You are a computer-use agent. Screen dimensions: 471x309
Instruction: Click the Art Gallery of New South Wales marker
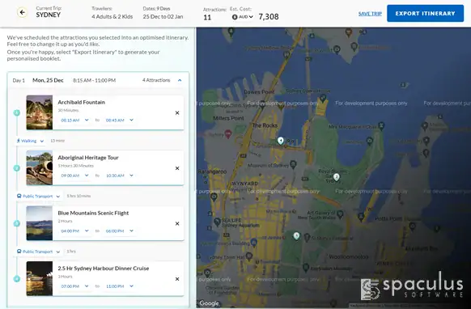coord(340,214)
